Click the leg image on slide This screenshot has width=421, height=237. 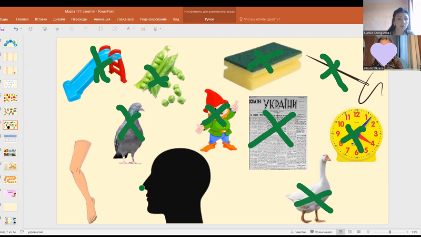83,182
